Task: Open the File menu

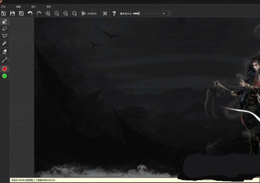Action: 3,7
